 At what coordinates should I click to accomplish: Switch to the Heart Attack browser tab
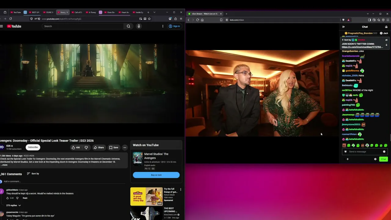pos(124,12)
